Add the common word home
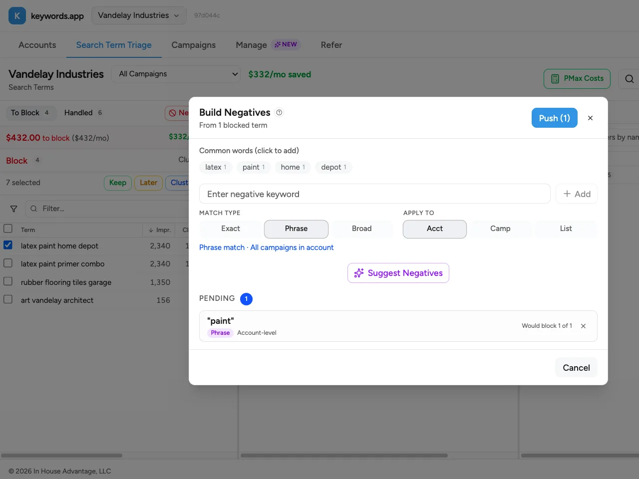The image size is (639, 479). [293, 167]
